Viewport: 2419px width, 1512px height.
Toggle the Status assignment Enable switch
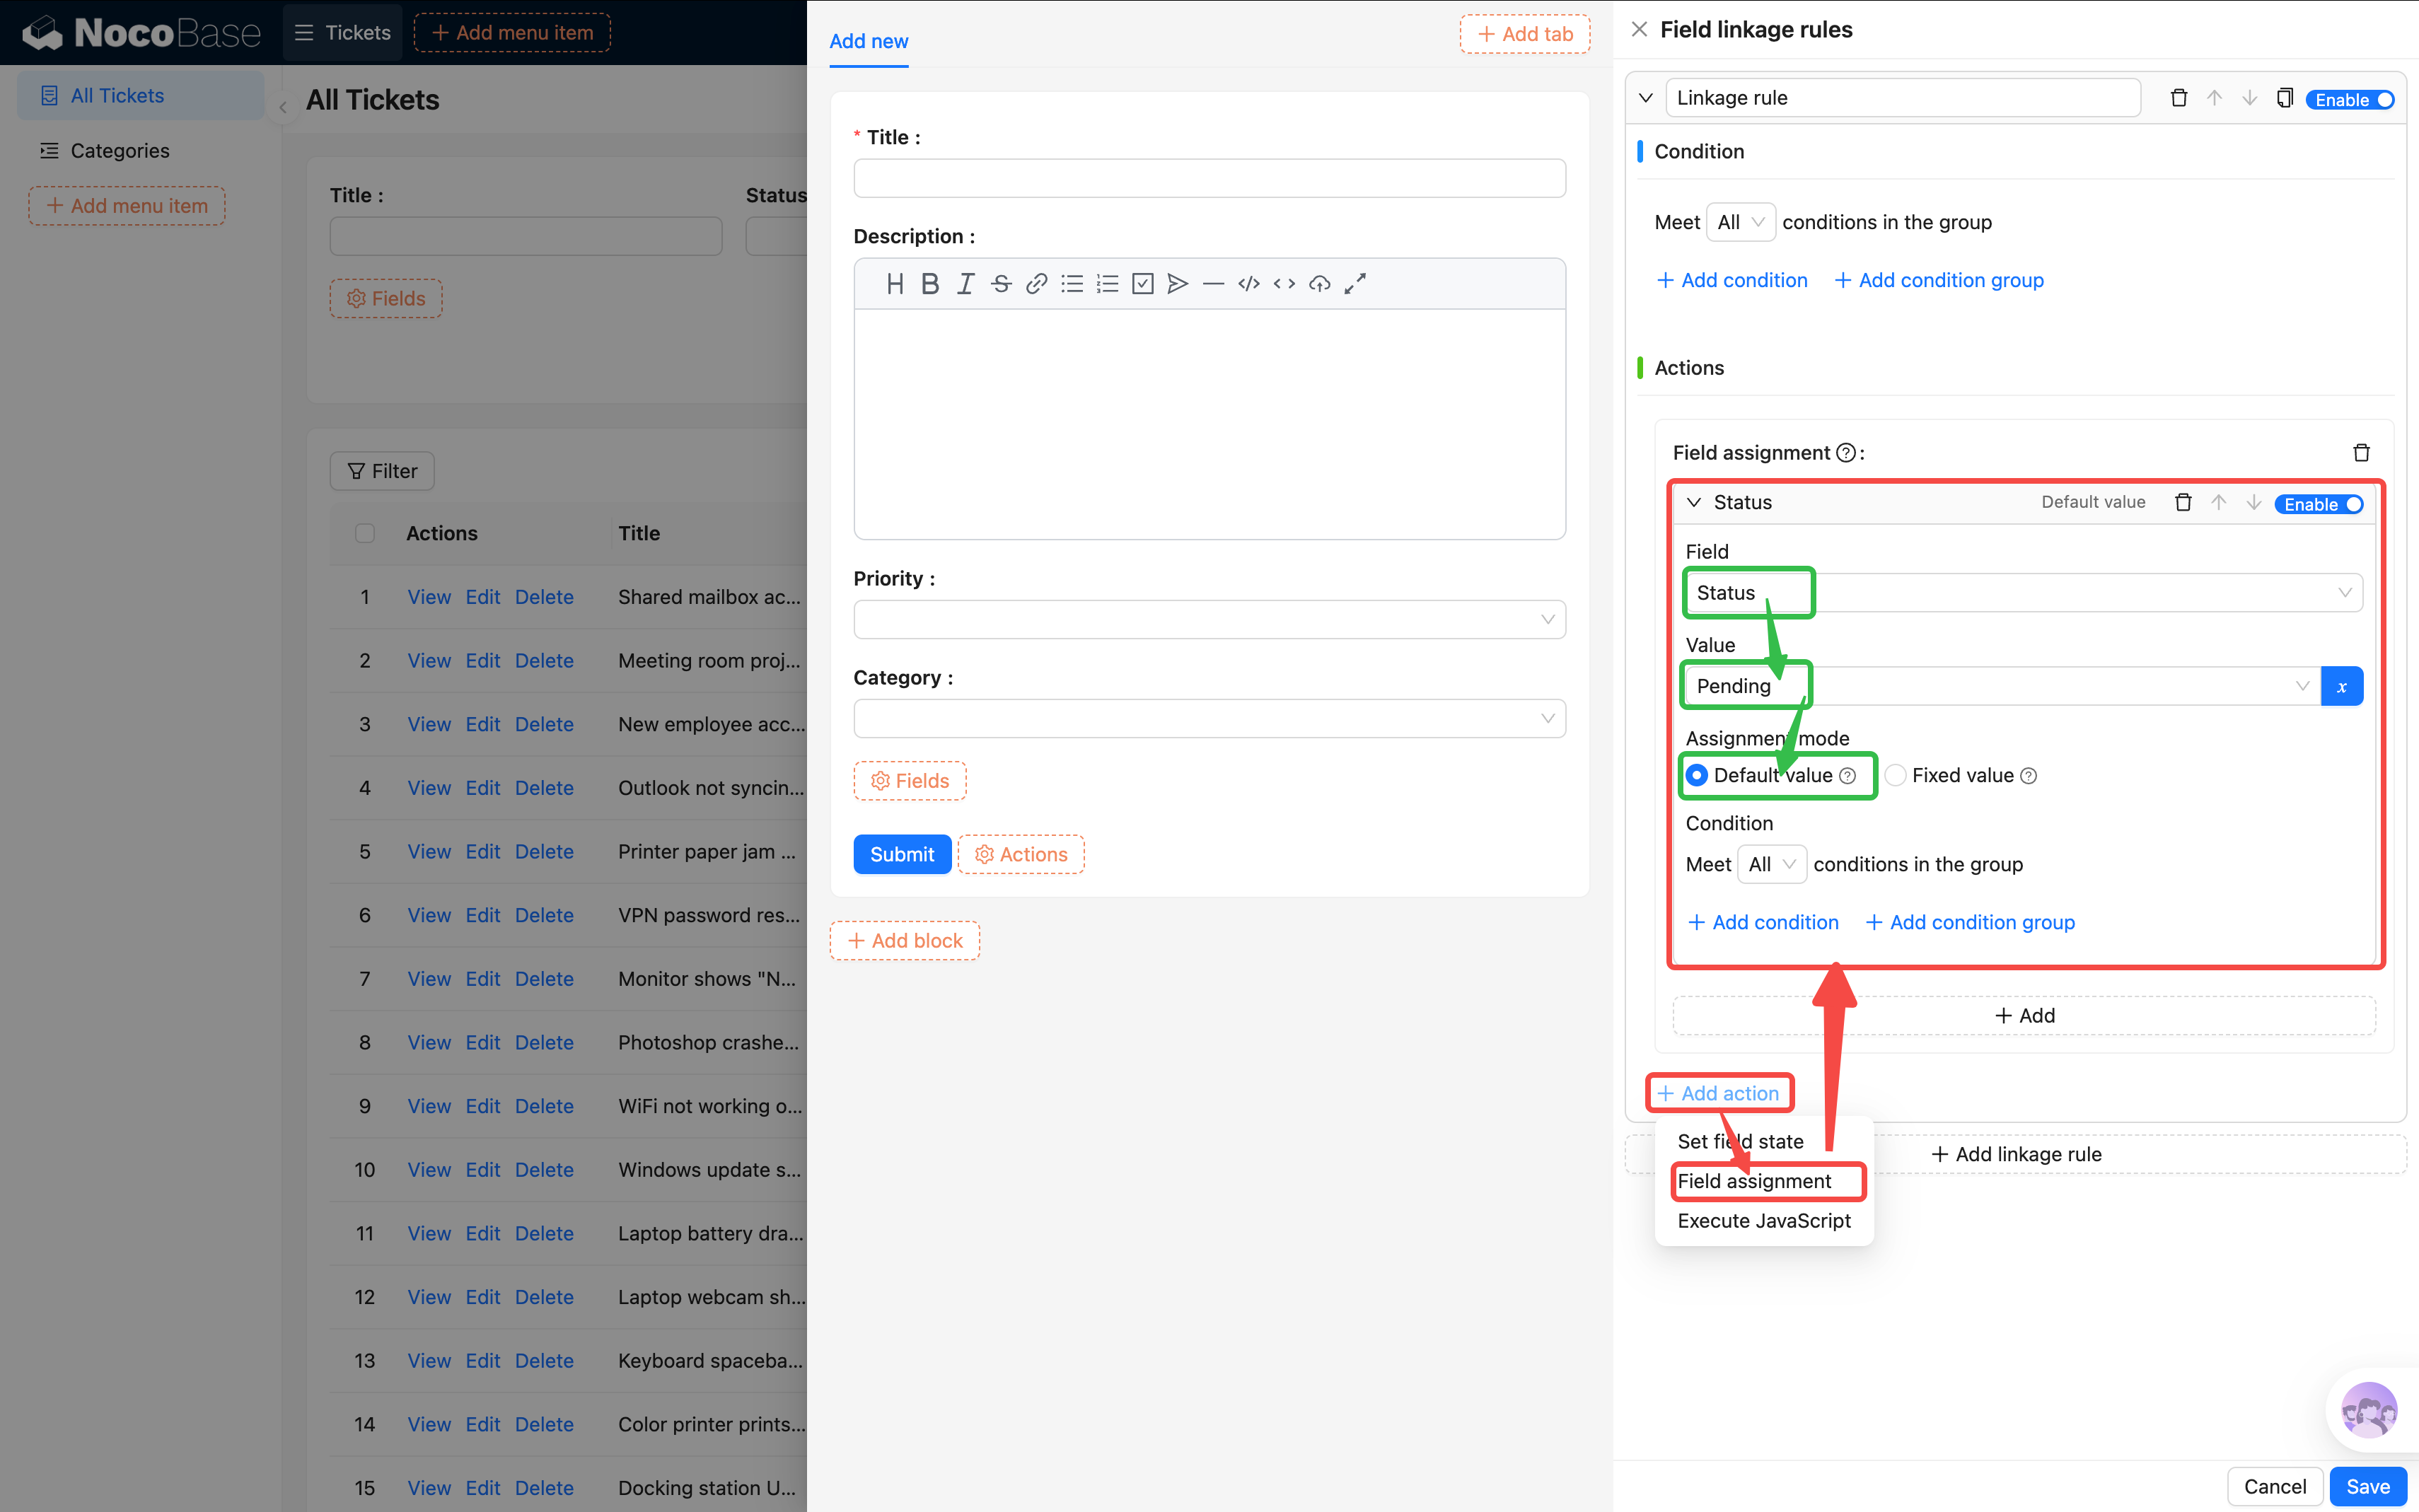tap(2320, 504)
